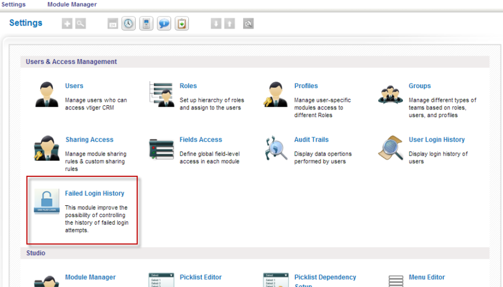Click the Profiles person-with-keys icon

[x=276, y=94]
